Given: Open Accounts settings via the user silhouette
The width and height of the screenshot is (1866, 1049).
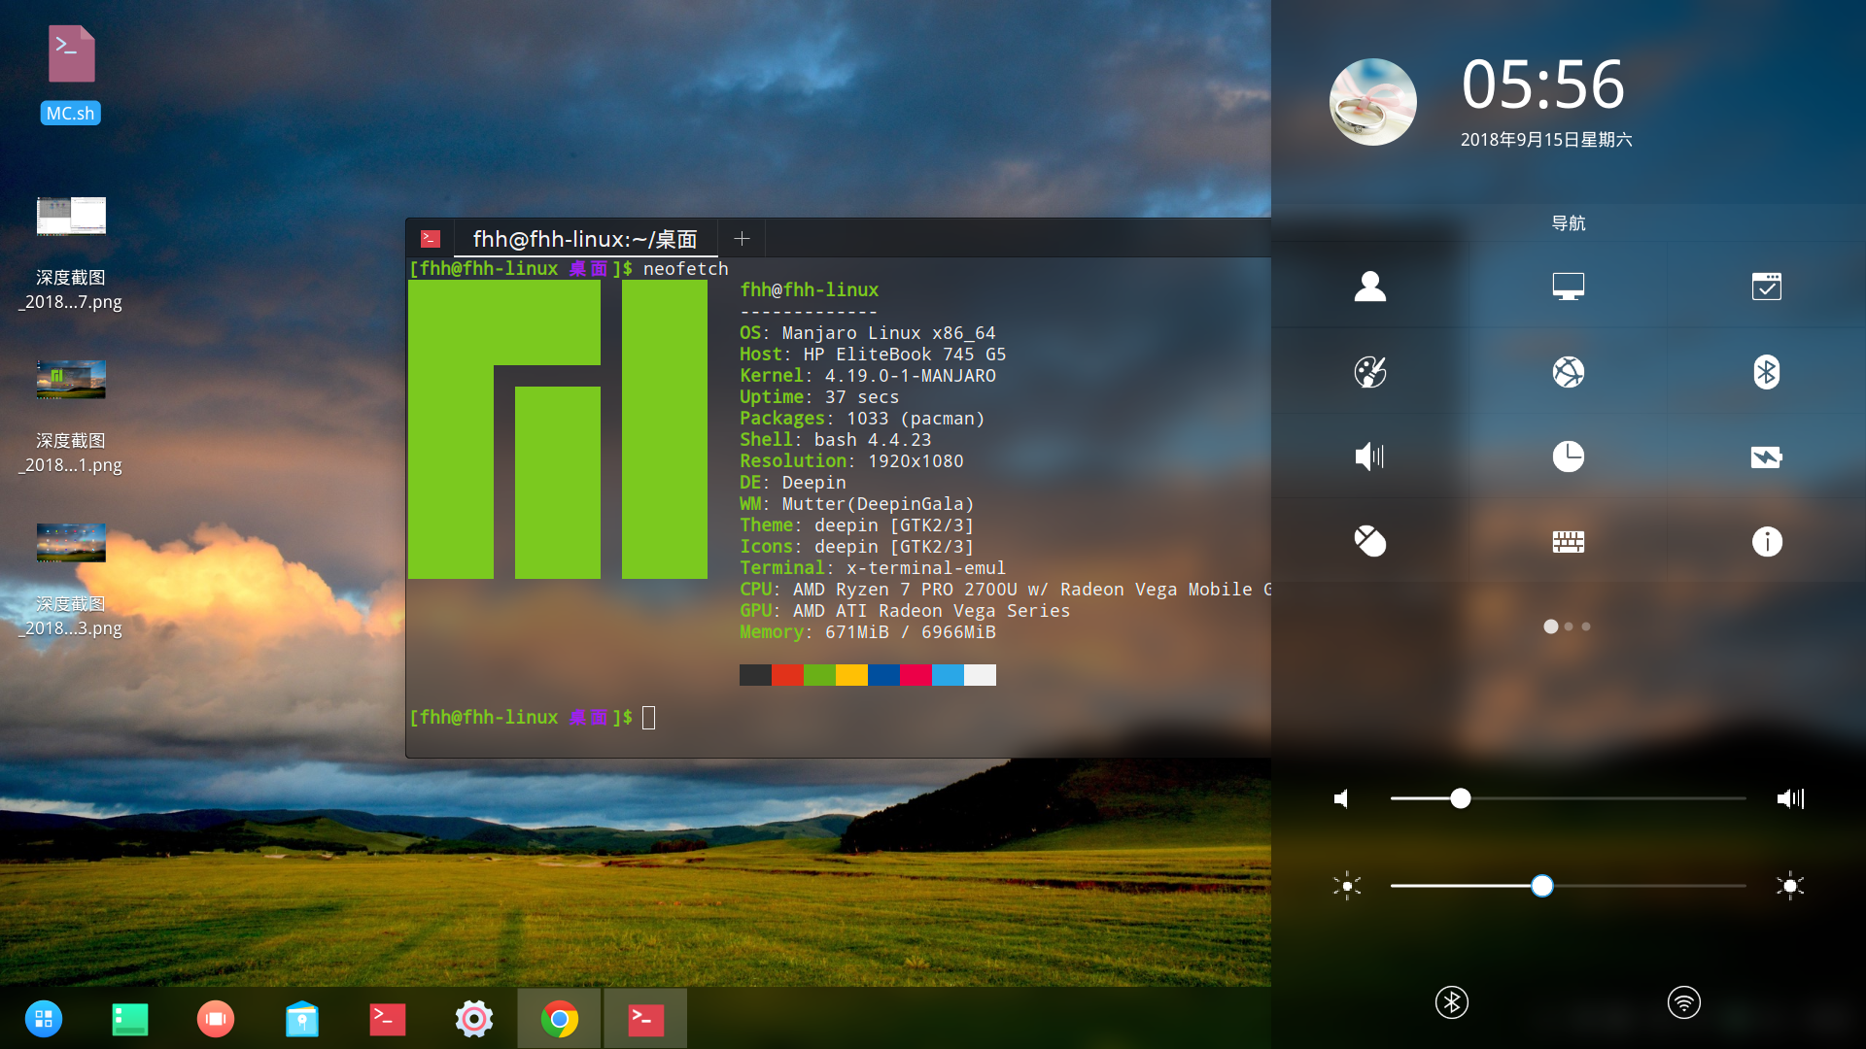Looking at the screenshot, I should 1369,287.
